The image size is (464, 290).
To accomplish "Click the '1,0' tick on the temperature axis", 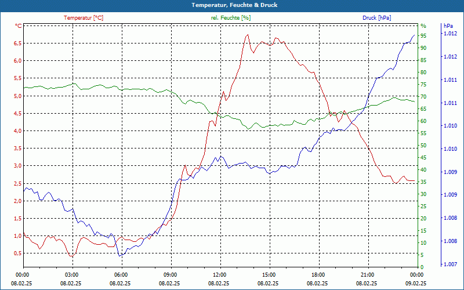I will [18, 236].
